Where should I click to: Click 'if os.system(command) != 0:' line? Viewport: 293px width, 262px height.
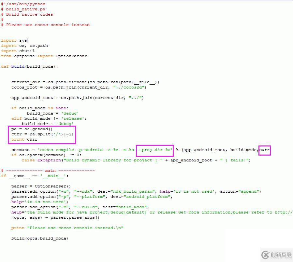pos(46,155)
